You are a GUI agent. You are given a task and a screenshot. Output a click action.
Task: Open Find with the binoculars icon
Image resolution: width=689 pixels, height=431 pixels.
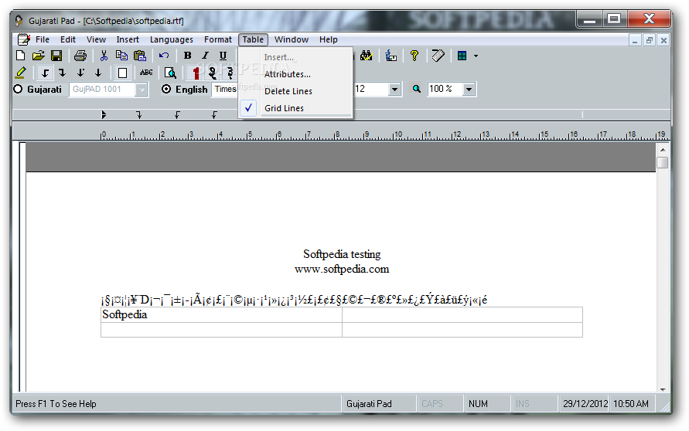pos(366,56)
